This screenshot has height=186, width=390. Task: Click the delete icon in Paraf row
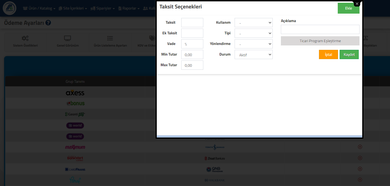[360, 180]
